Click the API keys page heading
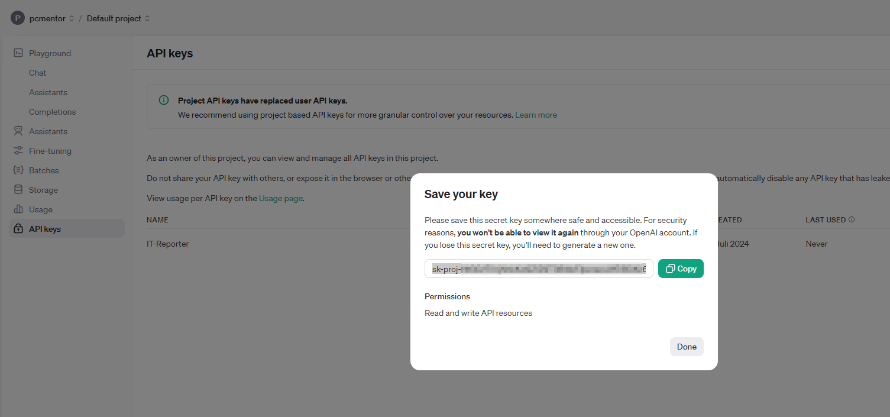This screenshot has width=890, height=417. (x=170, y=53)
